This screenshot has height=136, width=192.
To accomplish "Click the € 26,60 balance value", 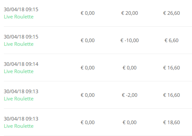I will 172,13.
